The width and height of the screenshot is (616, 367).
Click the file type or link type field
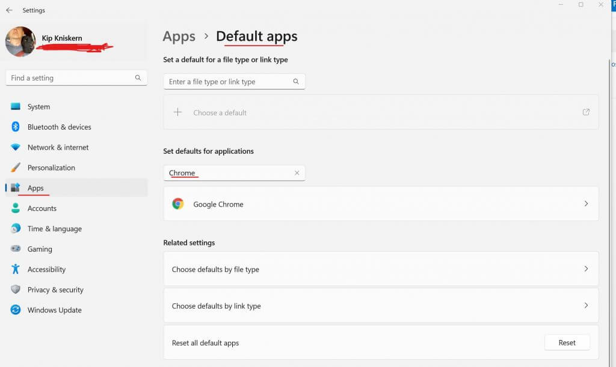tap(229, 82)
